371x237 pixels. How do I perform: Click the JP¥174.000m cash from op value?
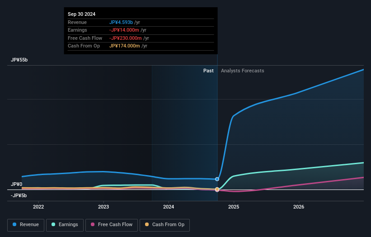coord(124,46)
